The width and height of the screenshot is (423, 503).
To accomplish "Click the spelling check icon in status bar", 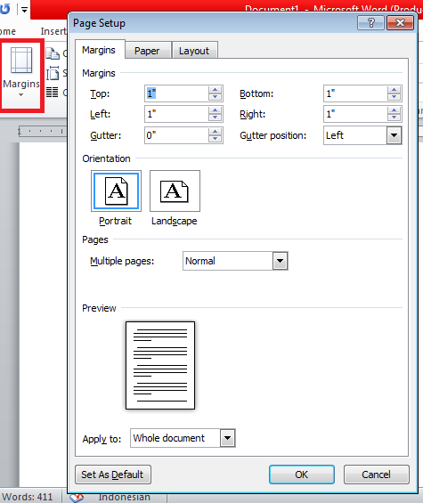I will coord(77,498).
